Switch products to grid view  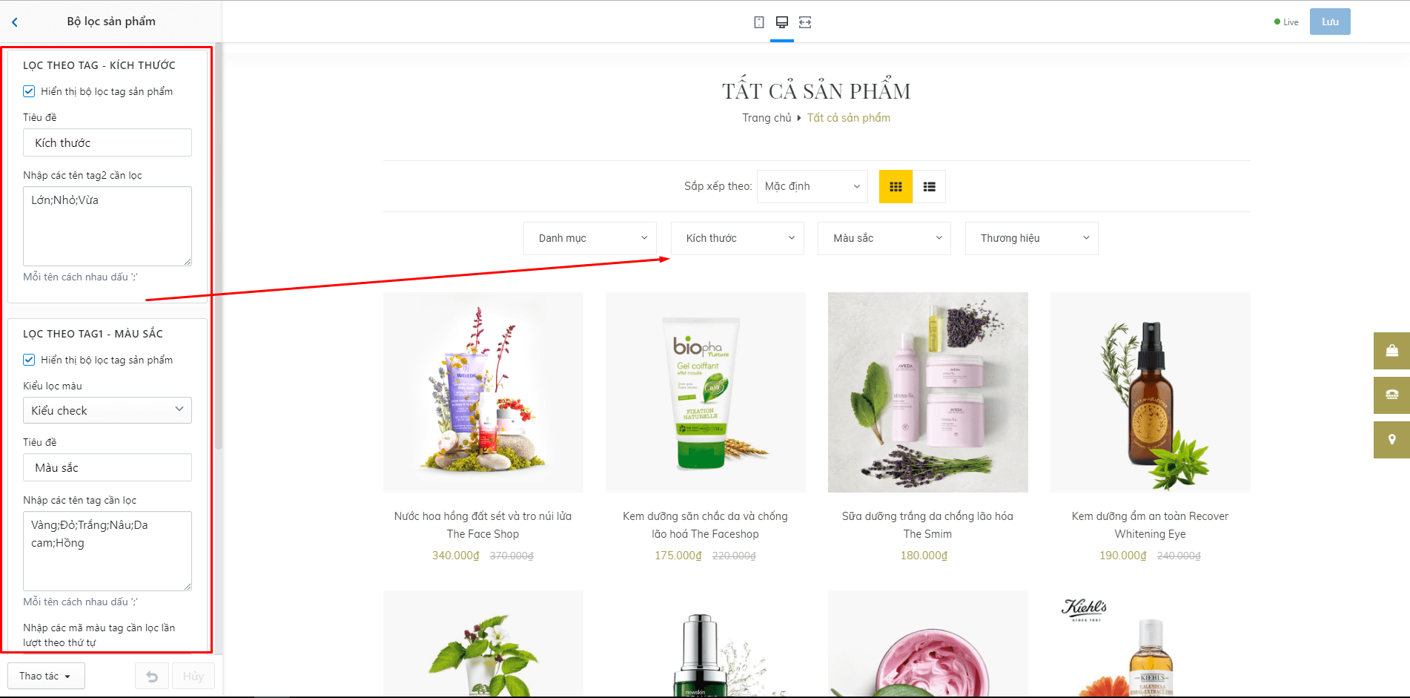[x=896, y=187]
